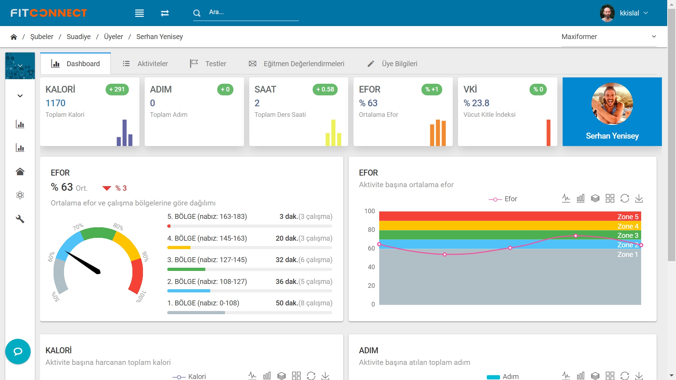Switch to the Testler tab
This screenshot has height=380, width=676.
tap(208, 64)
